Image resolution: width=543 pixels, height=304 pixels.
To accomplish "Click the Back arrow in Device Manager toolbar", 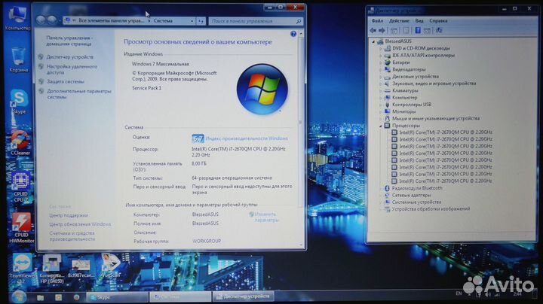I will (373, 30).
